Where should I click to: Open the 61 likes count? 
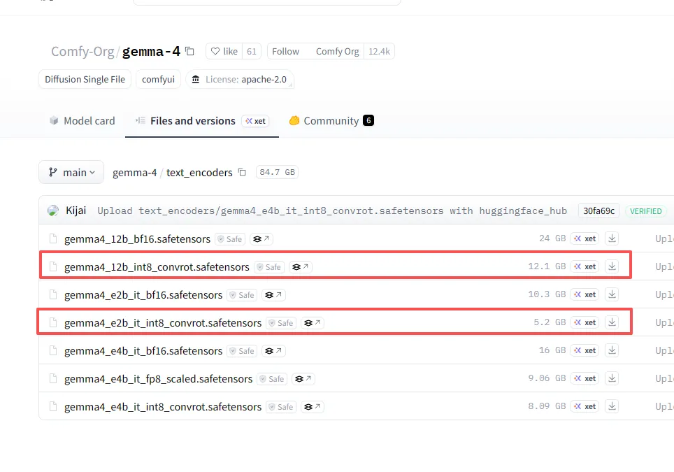tap(252, 51)
